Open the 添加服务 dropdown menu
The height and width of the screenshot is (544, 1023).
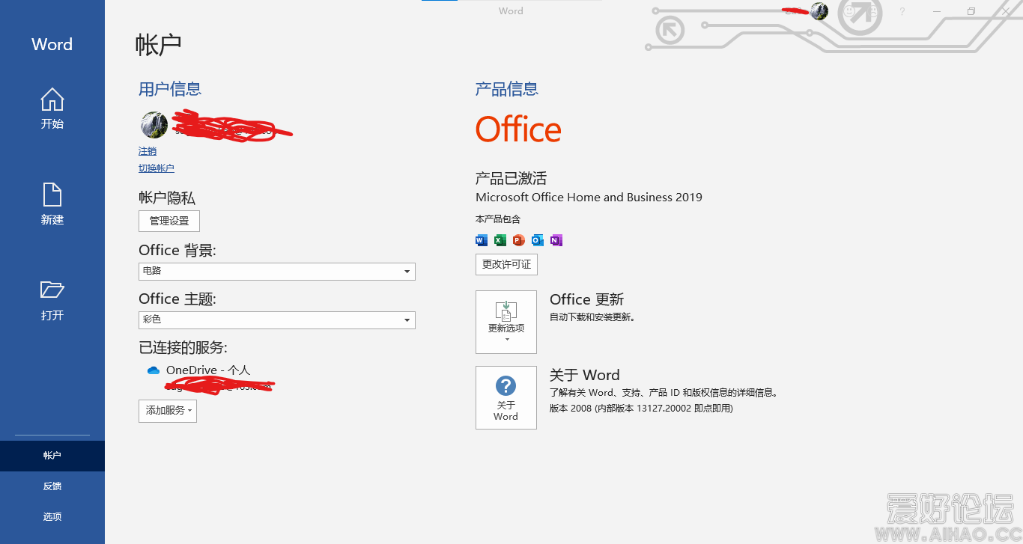(167, 411)
